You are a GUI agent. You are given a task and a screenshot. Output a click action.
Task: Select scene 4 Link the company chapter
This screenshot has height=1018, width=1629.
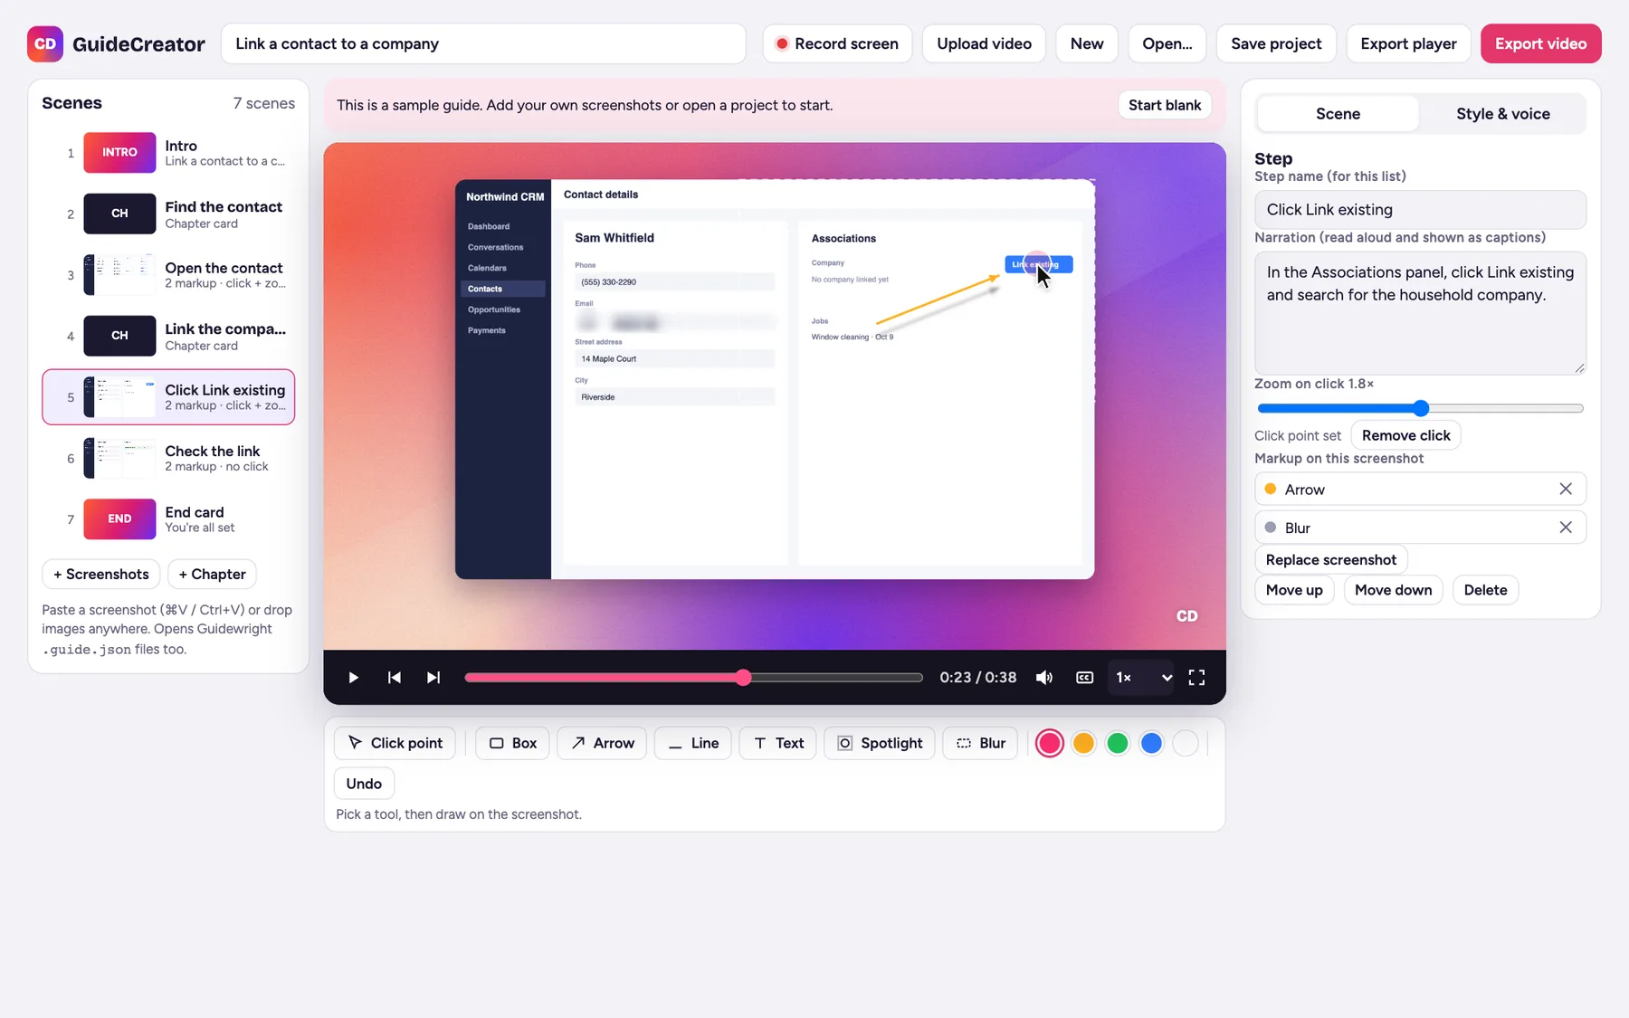[168, 336]
